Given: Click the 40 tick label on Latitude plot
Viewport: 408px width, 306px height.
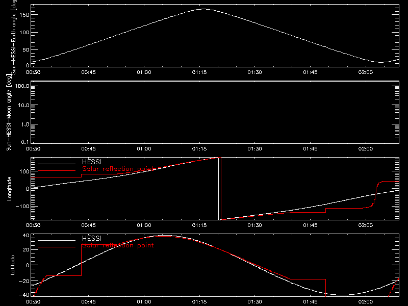Looking at the screenshot, I should (26, 236).
